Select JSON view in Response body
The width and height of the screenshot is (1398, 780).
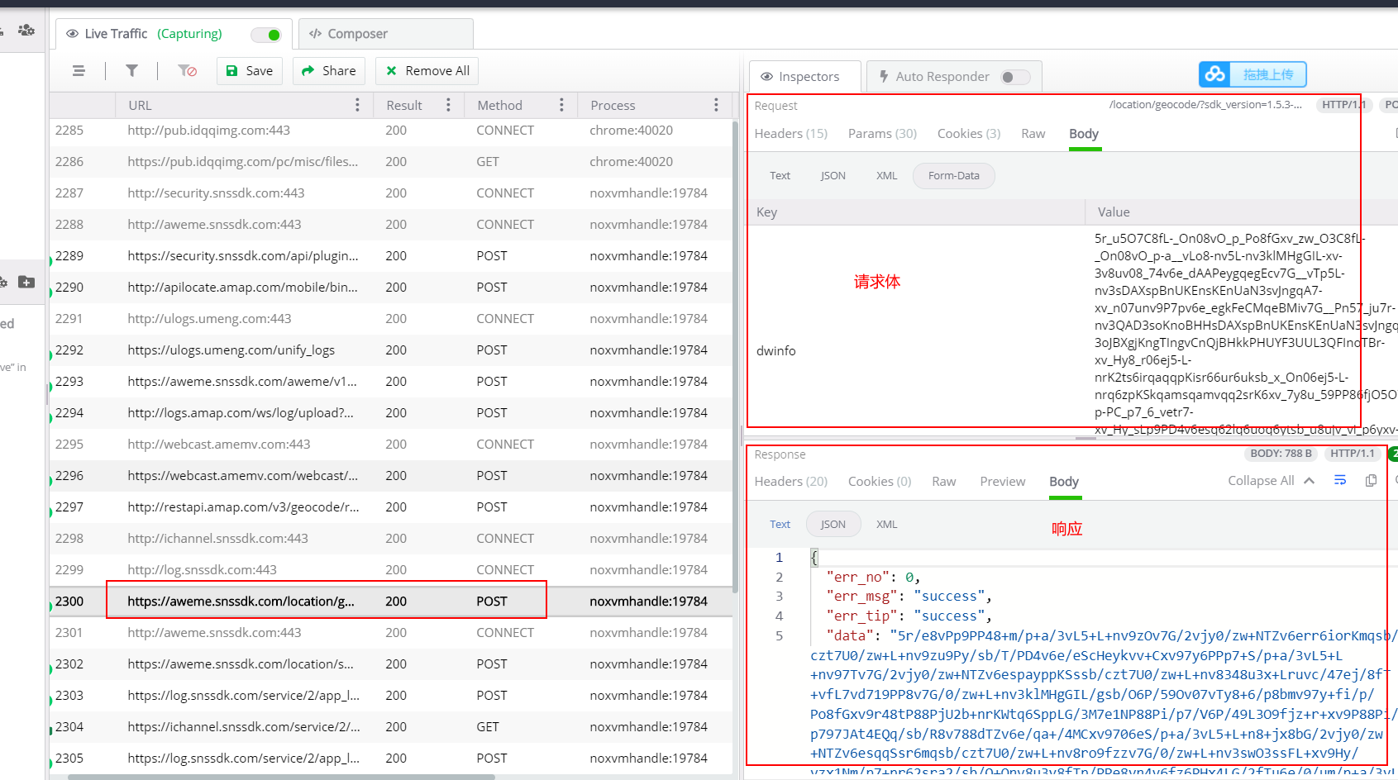(833, 524)
